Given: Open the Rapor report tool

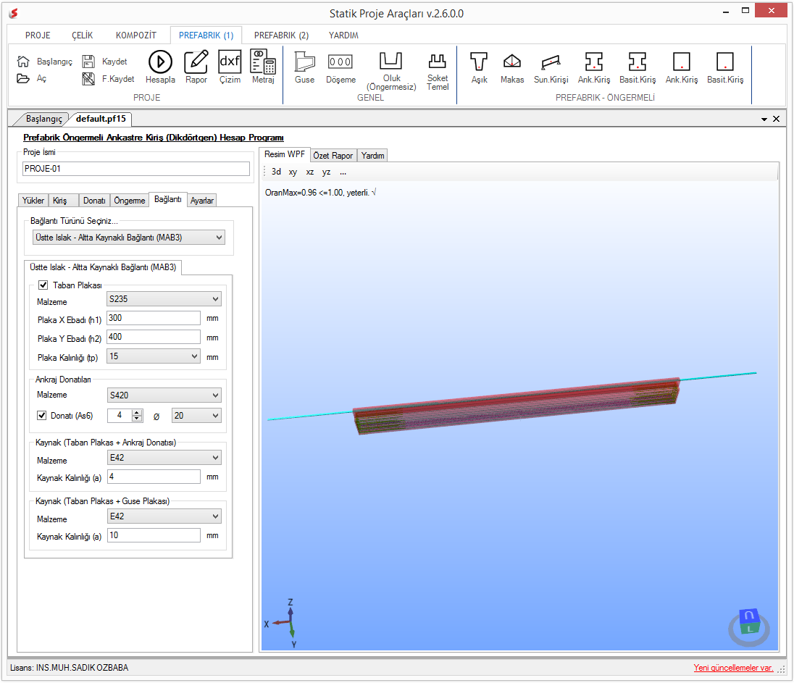Looking at the screenshot, I should [x=196, y=67].
